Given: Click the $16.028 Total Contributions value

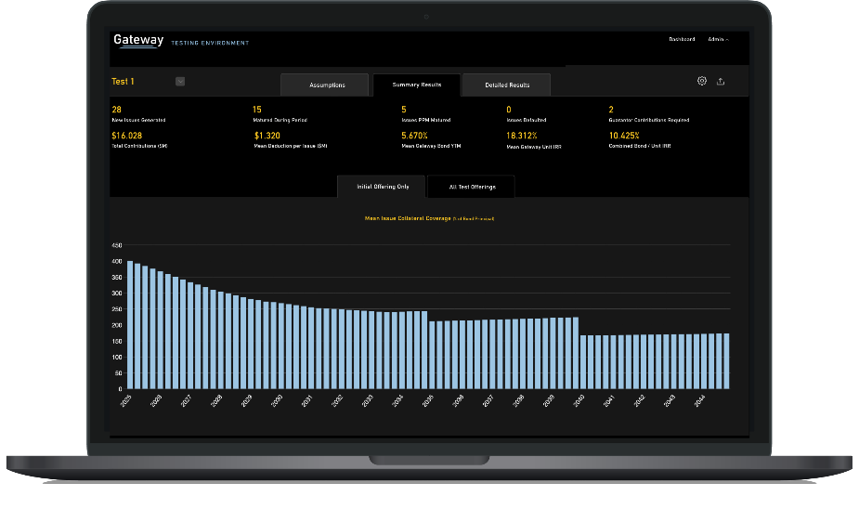Looking at the screenshot, I should pos(126,136).
